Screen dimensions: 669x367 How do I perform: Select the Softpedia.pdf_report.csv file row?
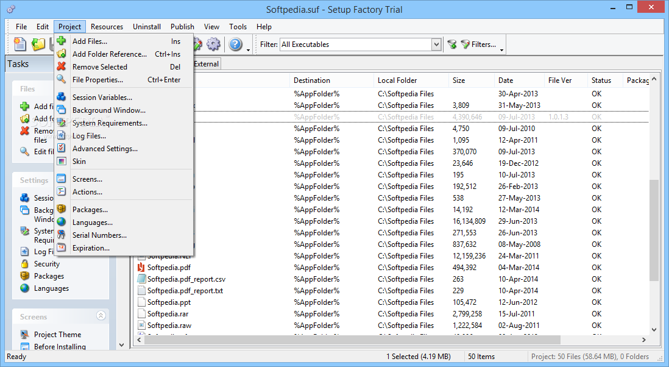[392, 279]
